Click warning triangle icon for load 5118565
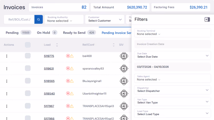The image size is (214, 120). [x=72, y=81]
